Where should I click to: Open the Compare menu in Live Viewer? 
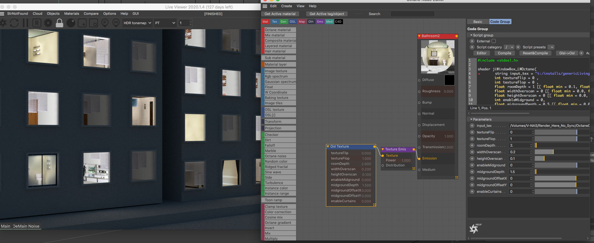pyautogui.click(x=91, y=13)
